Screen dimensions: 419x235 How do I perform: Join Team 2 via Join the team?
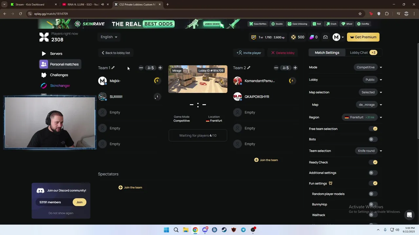[266, 160]
